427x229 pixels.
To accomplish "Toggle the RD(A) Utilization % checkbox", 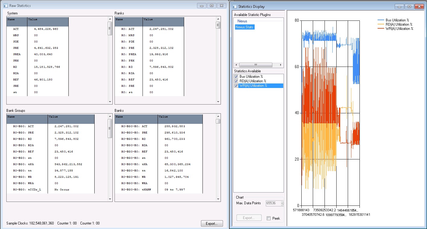I will [x=236, y=81].
